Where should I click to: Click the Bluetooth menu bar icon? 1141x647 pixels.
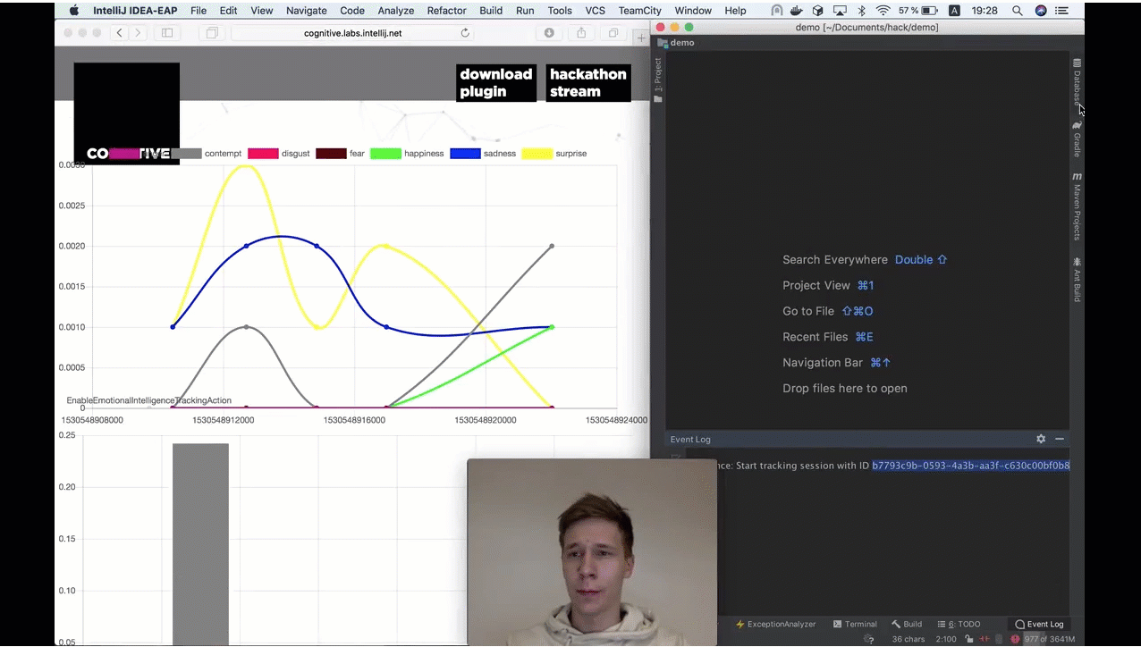coord(862,11)
